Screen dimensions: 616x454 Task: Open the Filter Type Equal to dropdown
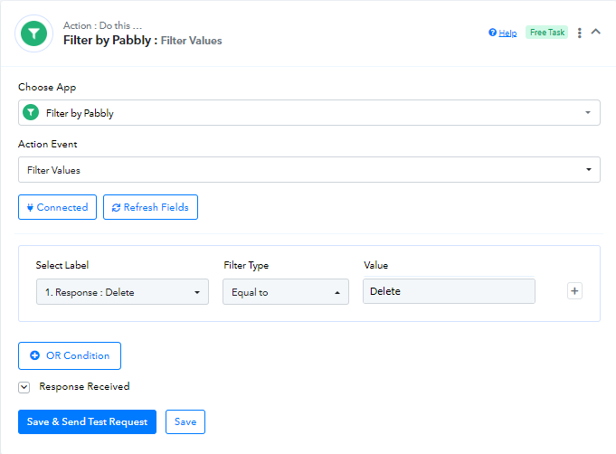pos(286,292)
